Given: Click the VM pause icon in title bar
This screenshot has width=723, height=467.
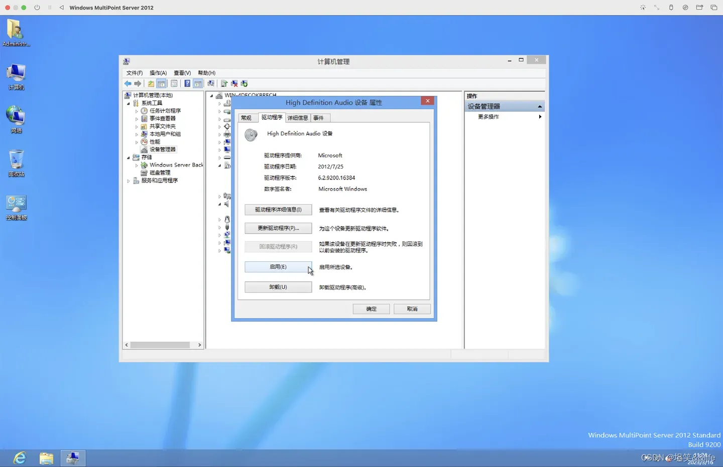Looking at the screenshot, I should [50, 8].
